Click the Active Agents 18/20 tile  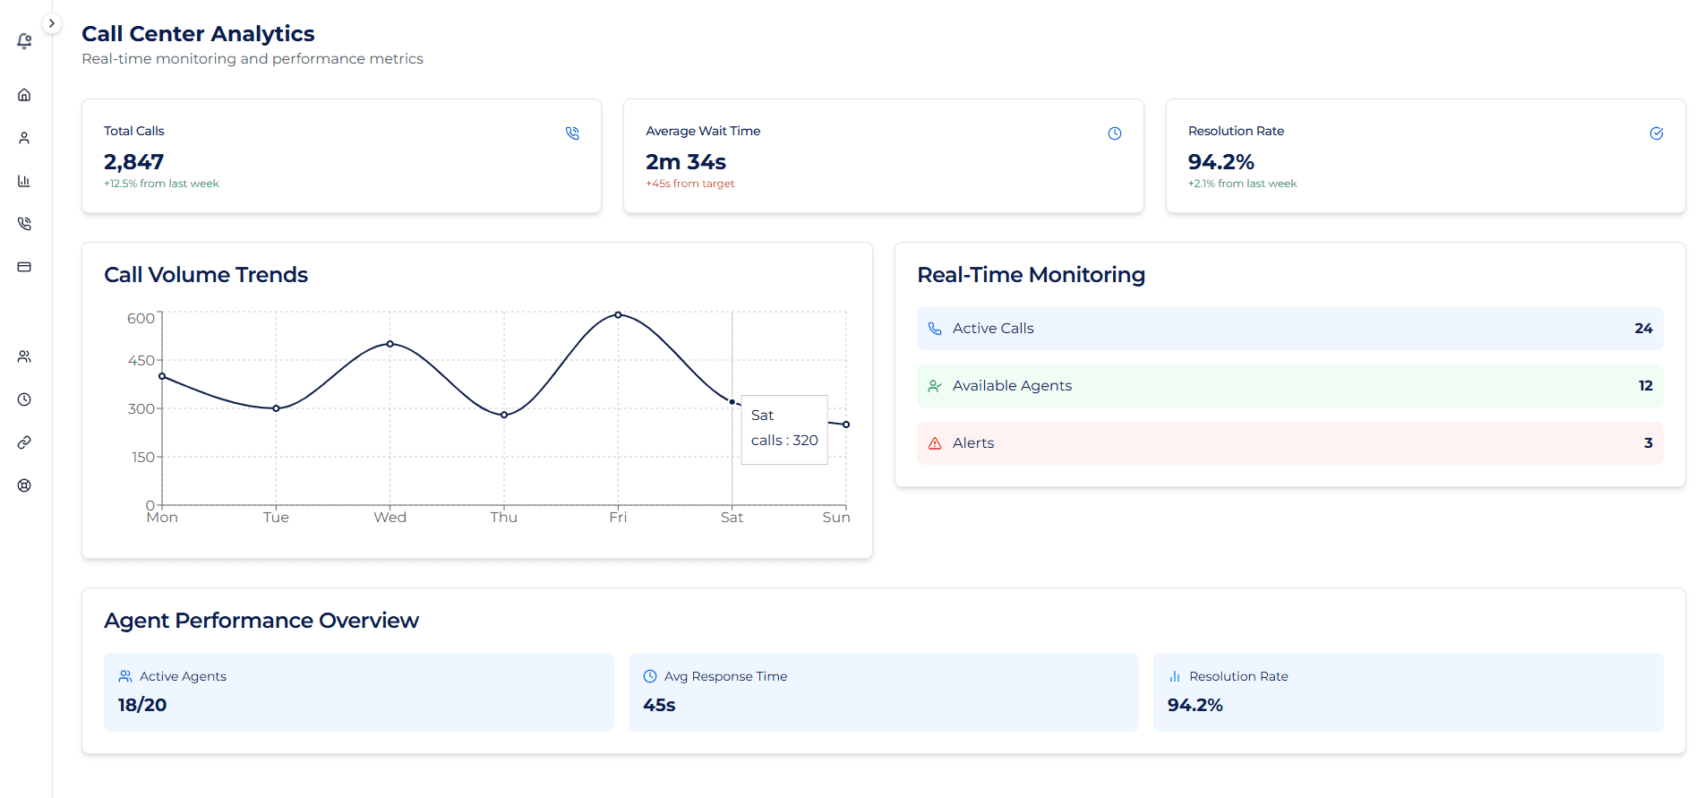(358, 691)
